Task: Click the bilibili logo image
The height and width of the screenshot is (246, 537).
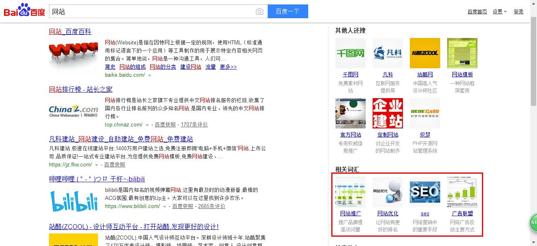Action: click(74, 200)
